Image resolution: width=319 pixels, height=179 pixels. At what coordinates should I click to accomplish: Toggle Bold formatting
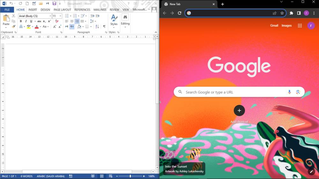tap(21, 21)
